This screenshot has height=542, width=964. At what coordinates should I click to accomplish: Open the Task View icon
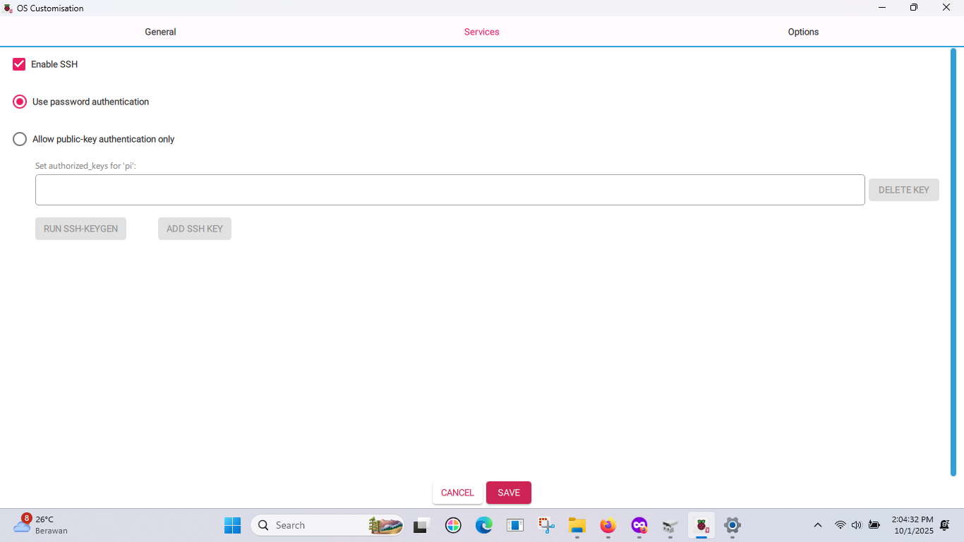[422, 525]
